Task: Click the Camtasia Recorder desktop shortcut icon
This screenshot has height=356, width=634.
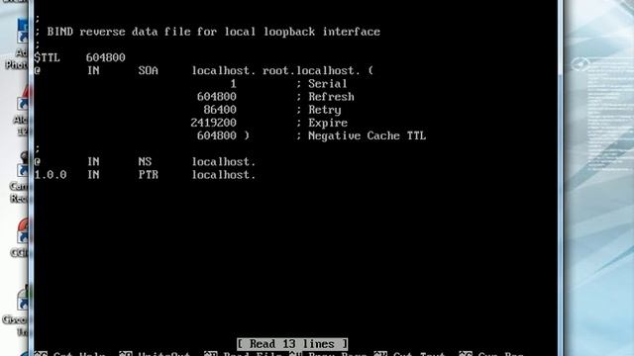Action: 22,165
